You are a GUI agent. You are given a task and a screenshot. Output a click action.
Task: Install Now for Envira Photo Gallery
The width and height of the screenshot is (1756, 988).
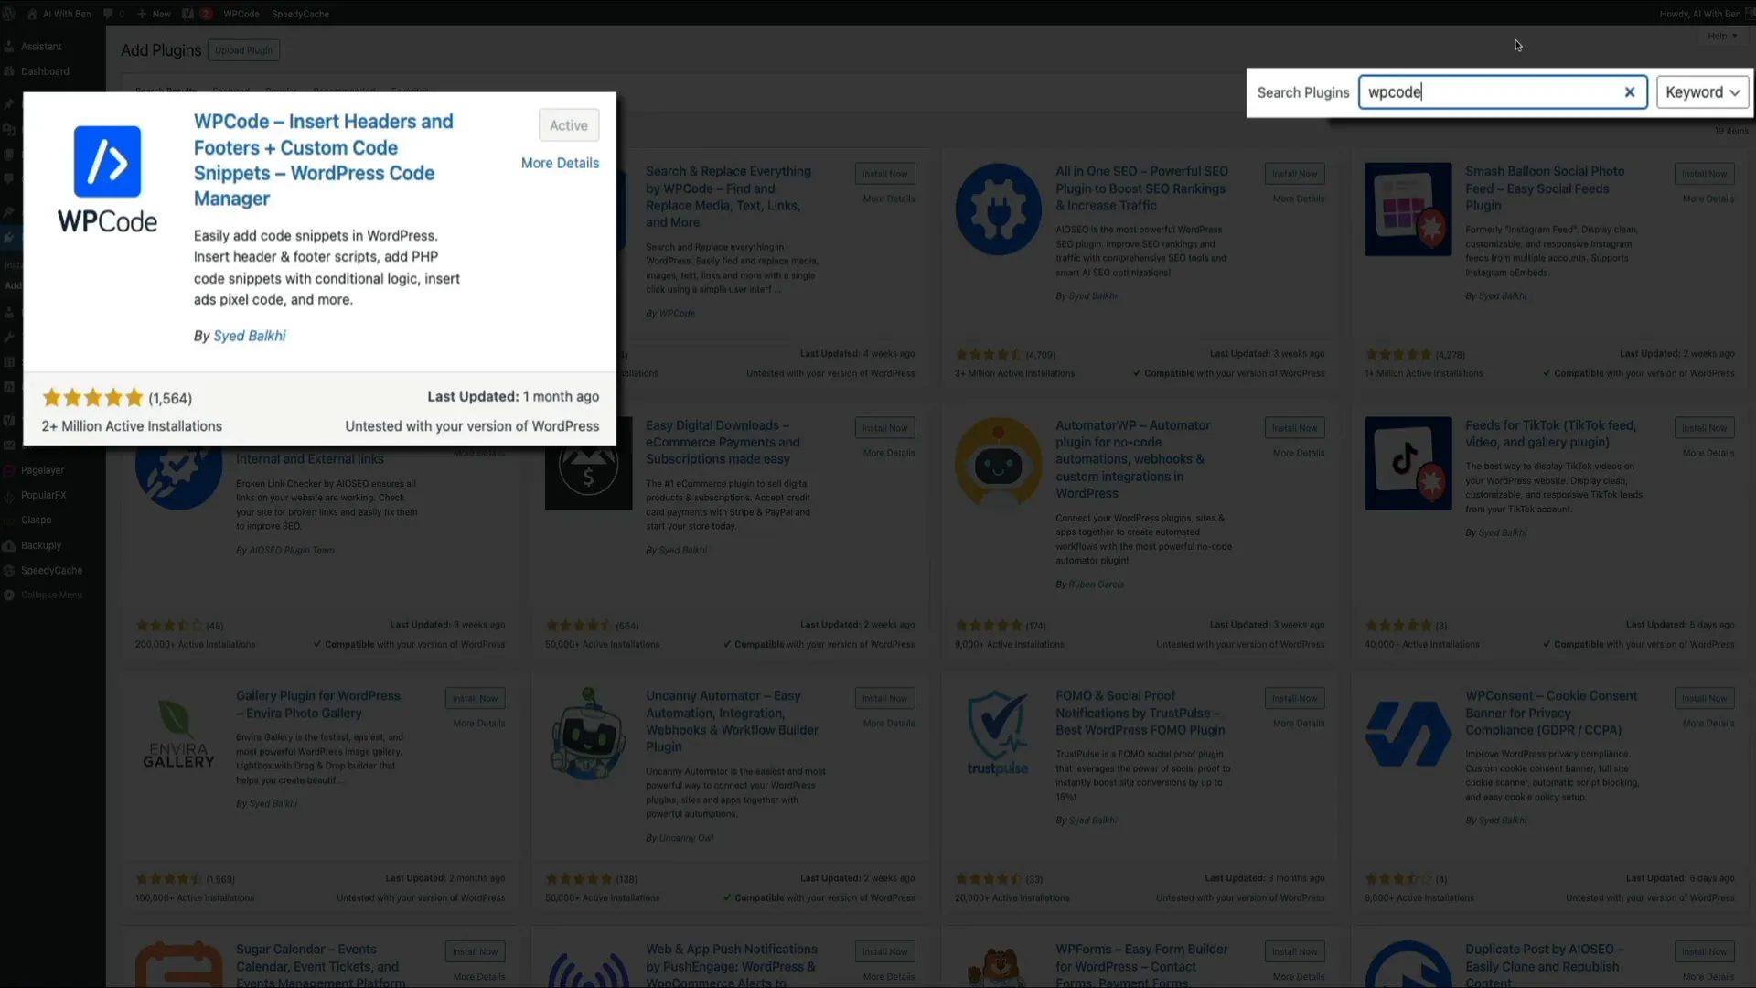475,698
